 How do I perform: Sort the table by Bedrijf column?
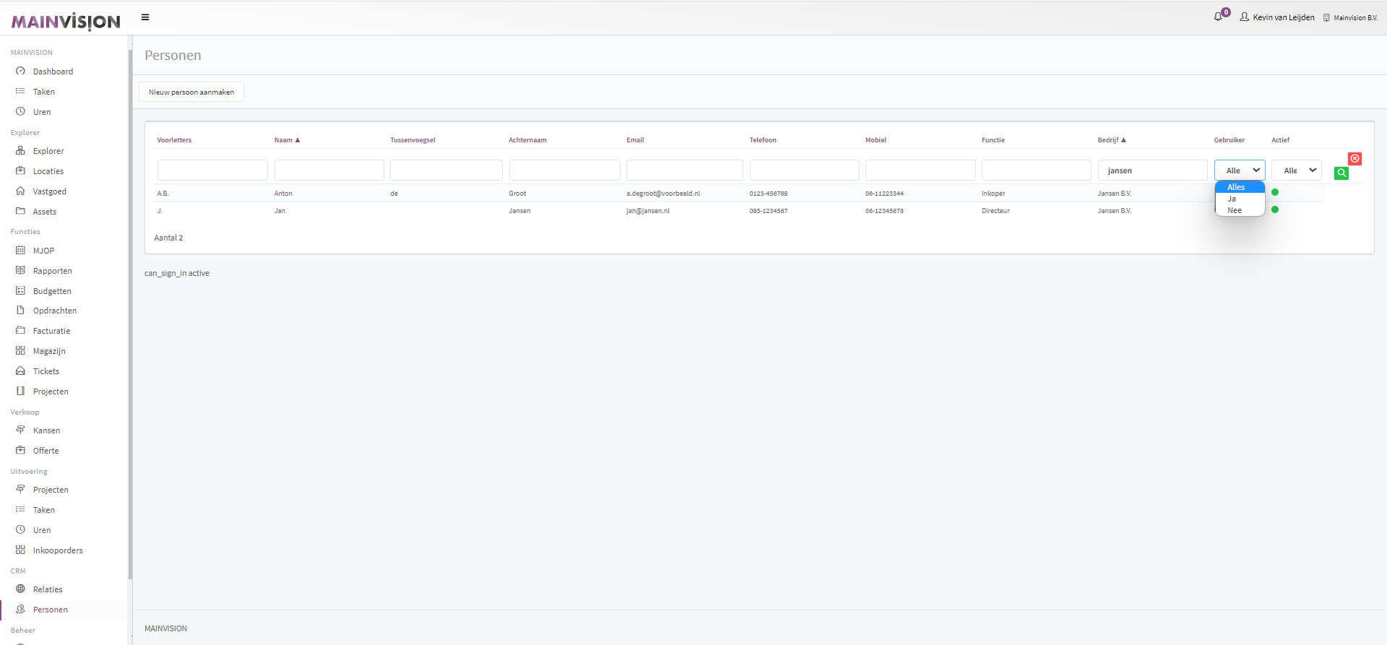pos(1112,140)
